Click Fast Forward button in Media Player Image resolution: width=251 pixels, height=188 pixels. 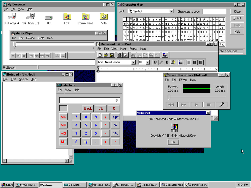[42, 56]
